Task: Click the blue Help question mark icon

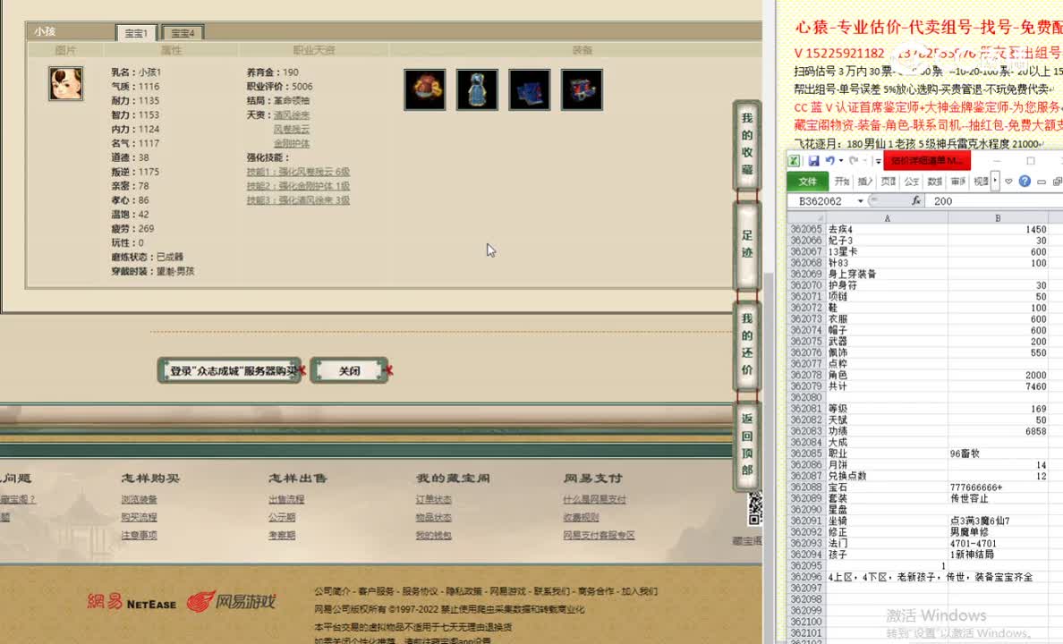Action: 1025,181
